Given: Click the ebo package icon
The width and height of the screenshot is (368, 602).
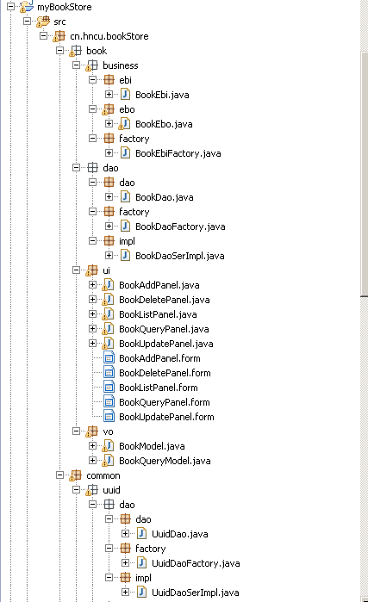Looking at the screenshot, I should pyautogui.click(x=109, y=109).
